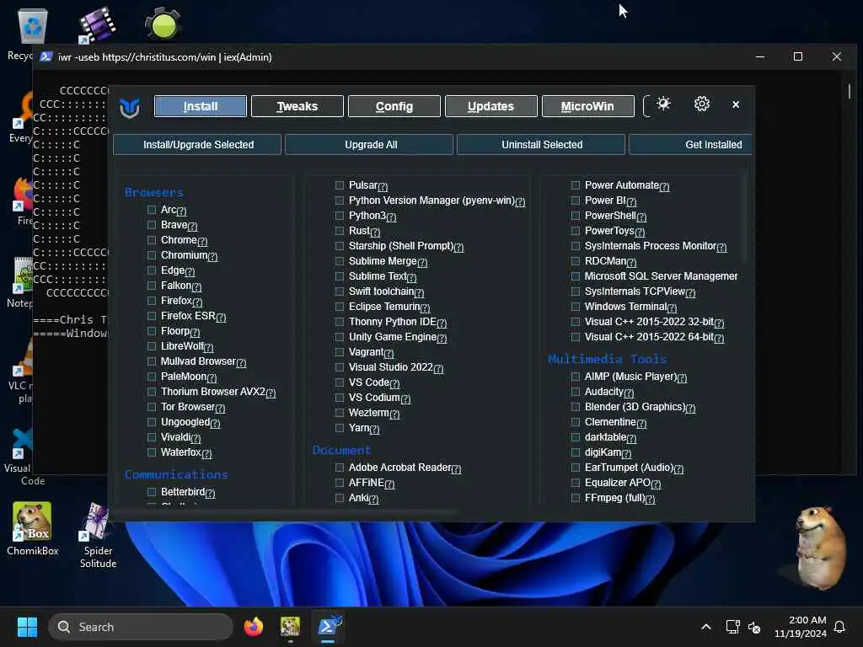Switch to the Install tab

(x=201, y=106)
